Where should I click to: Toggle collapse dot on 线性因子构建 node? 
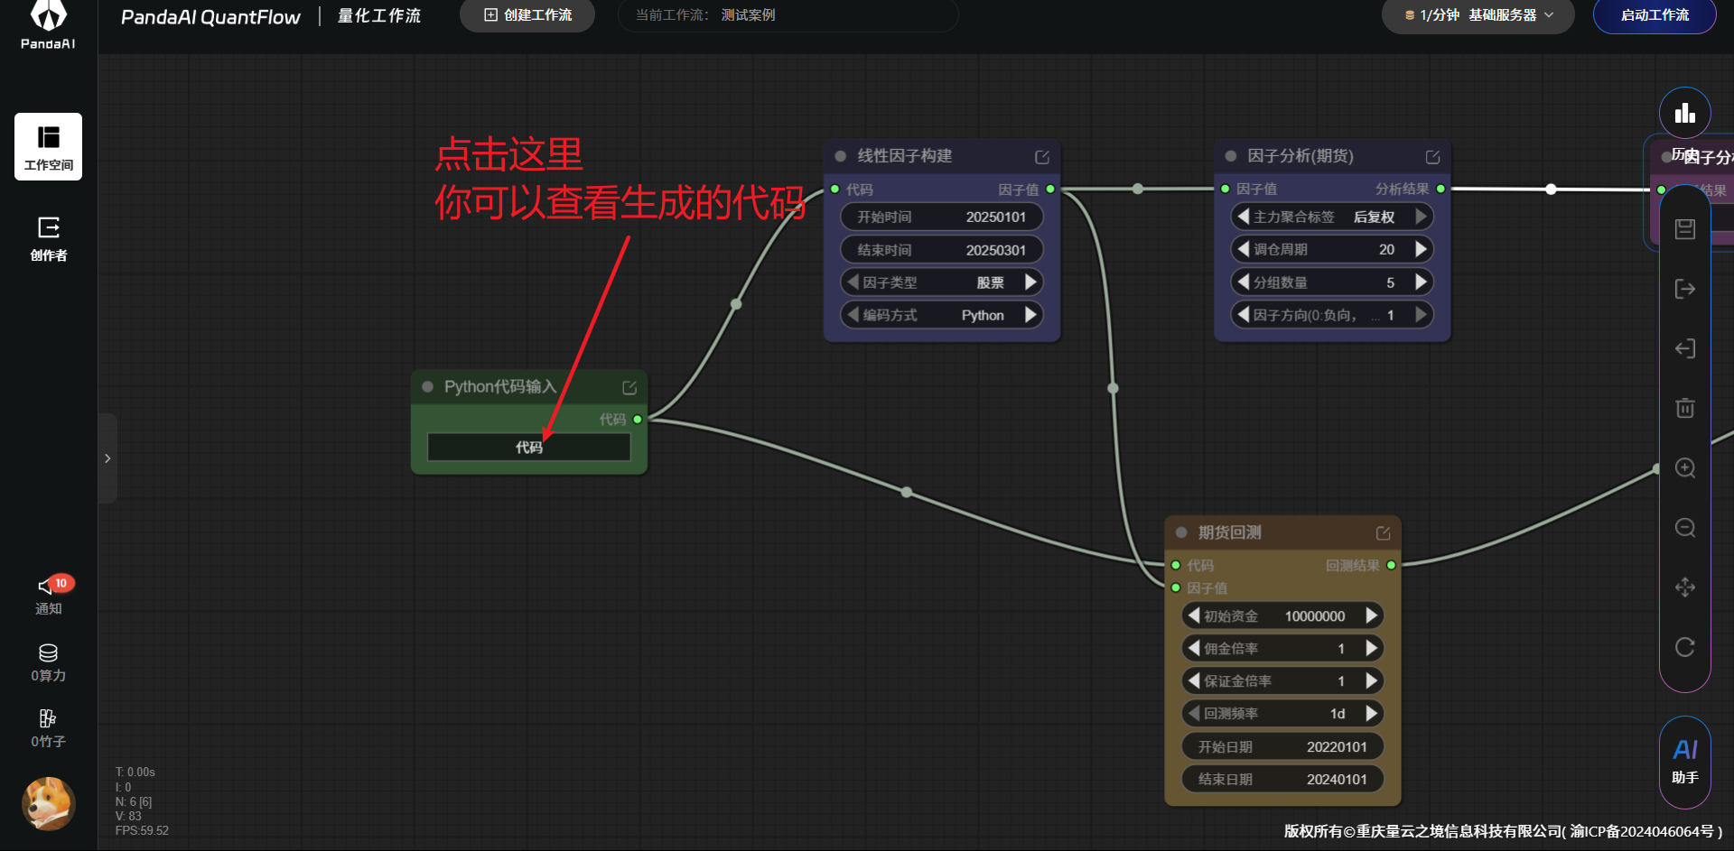pos(840,156)
